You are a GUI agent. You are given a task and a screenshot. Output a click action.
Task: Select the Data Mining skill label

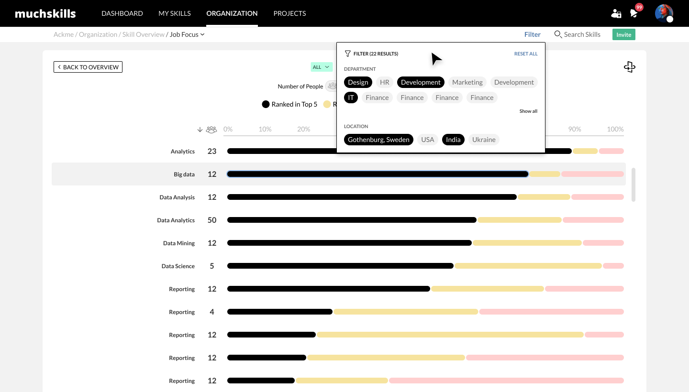179,243
